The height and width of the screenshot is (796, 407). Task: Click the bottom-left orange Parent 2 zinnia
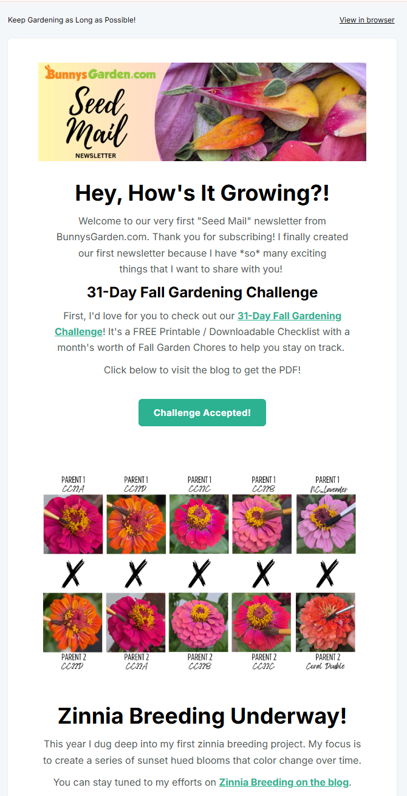point(74,622)
